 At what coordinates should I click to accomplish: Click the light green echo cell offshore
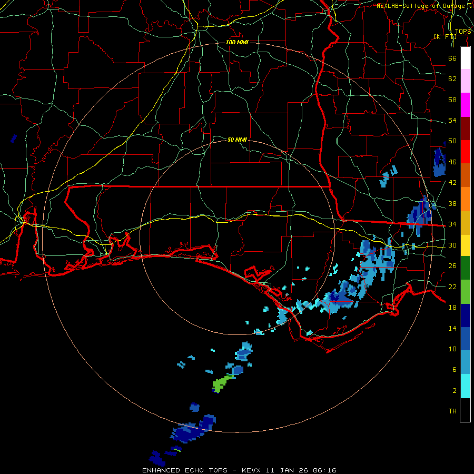(x=221, y=384)
